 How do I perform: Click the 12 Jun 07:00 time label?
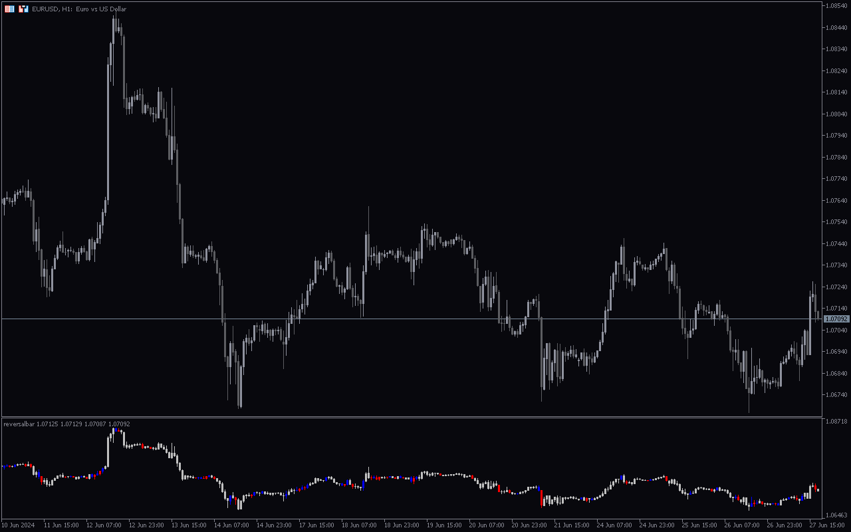(x=104, y=525)
